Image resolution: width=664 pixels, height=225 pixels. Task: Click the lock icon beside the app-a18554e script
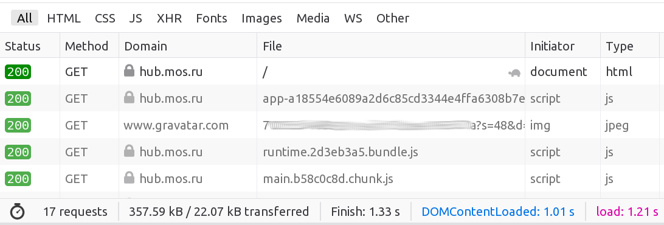tap(129, 98)
